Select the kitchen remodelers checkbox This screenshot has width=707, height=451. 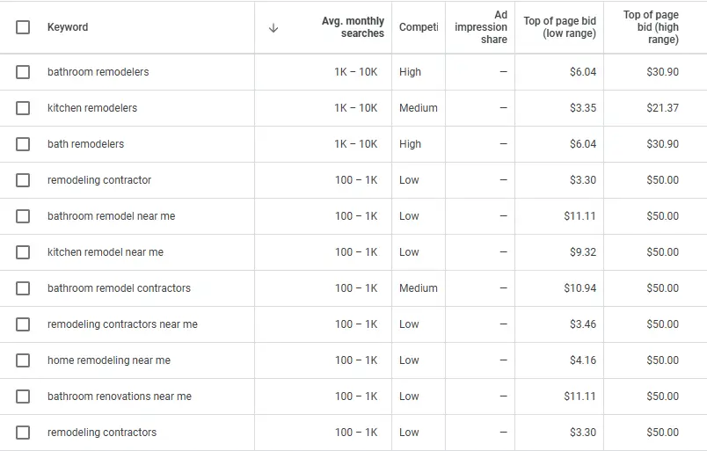(23, 108)
